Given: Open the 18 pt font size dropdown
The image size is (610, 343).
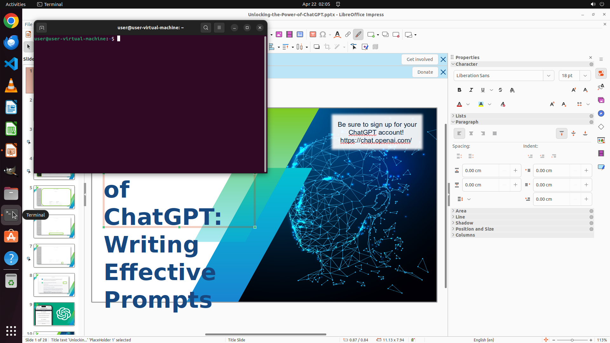Looking at the screenshot, I should (585, 76).
